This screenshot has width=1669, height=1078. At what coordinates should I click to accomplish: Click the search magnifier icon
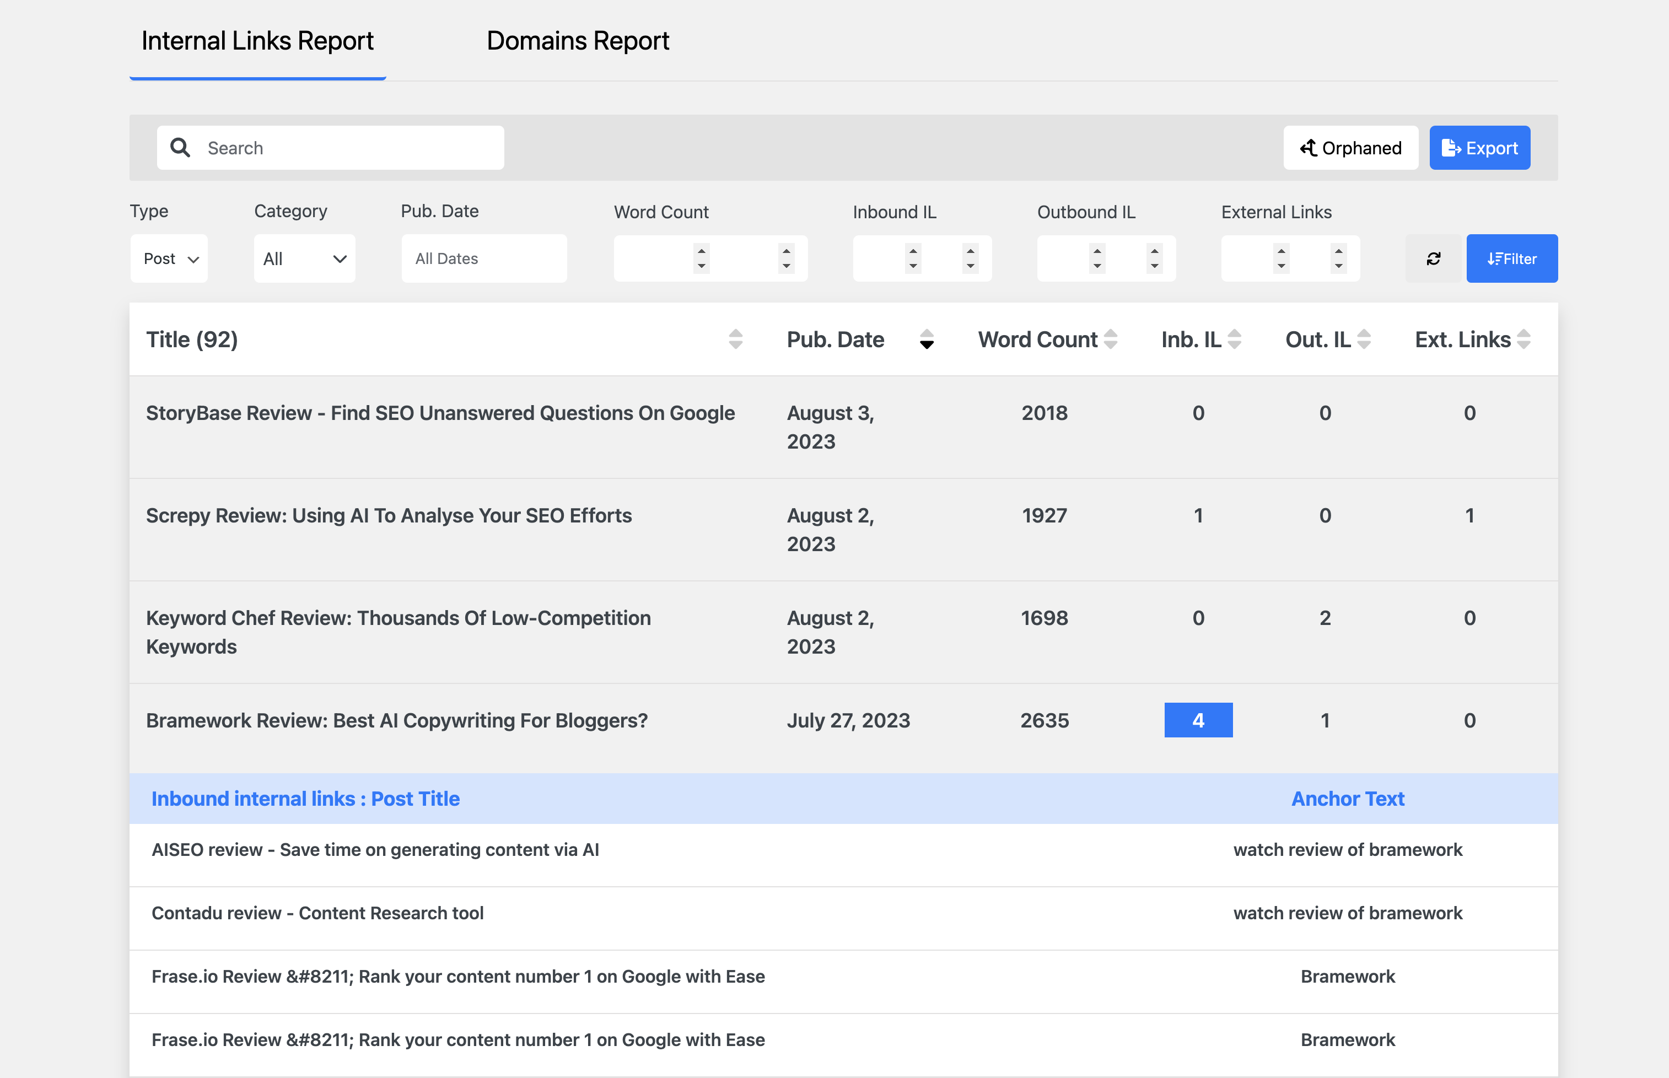click(181, 148)
